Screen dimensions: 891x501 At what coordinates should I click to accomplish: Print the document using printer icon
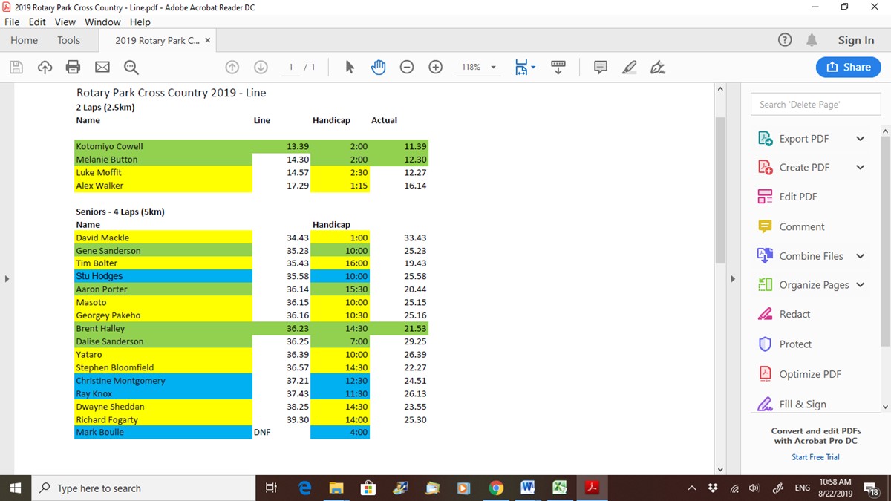pos(73,68)
